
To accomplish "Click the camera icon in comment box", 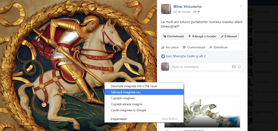I will [234, 67].
